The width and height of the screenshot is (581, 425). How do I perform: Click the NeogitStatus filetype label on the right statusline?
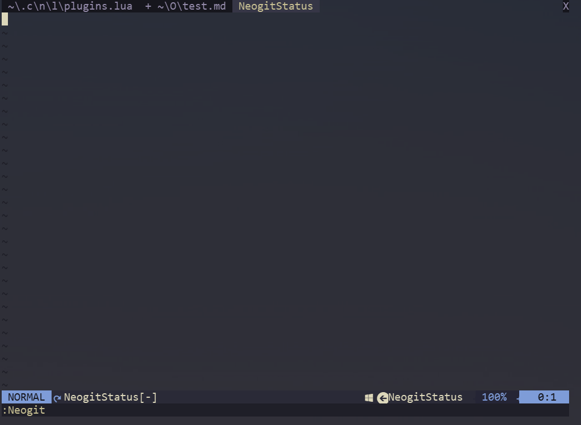click(x=425, y=397)
